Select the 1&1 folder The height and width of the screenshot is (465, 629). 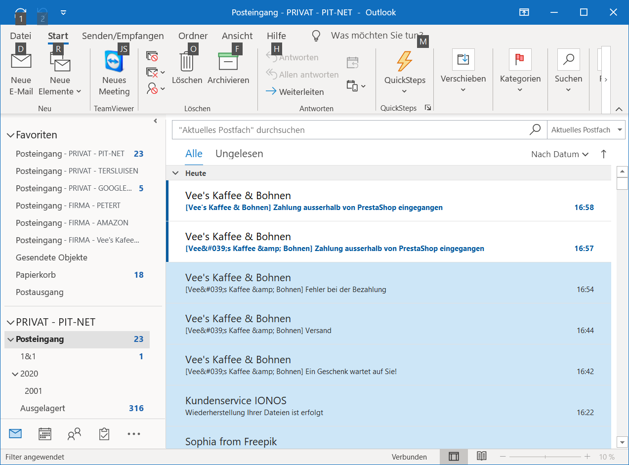pos(28,356)
